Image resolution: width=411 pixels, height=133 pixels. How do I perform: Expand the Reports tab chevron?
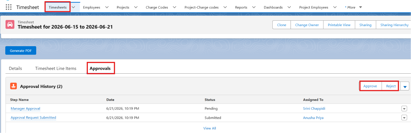(x=254, y=7)
